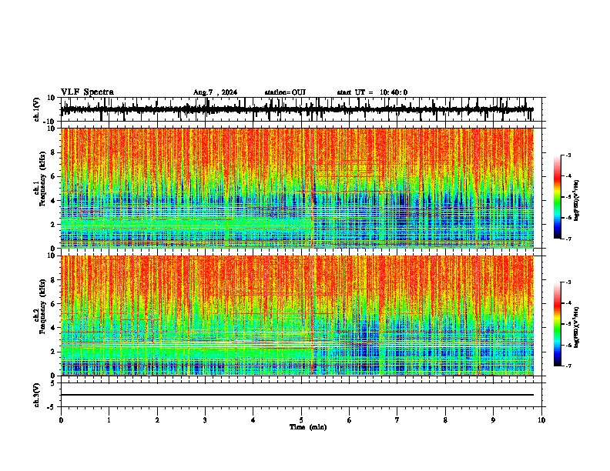This screenshot has height=471, width=610.
Task: Click the "-6" label on ch.2 color bar
Action: tap(568, 345)
